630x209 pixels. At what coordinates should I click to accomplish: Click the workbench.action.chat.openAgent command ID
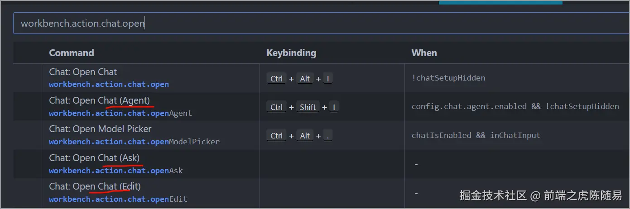tap(120, 113)
